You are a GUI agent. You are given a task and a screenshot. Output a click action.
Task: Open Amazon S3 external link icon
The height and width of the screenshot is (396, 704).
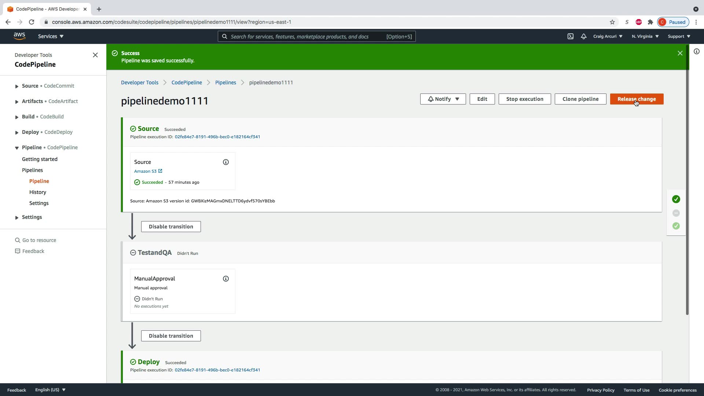pyautogui.click(x=160, y=171)
